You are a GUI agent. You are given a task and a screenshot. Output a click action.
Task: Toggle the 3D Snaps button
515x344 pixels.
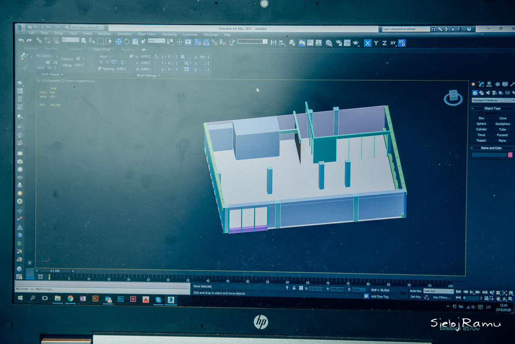tap(198, 42)
